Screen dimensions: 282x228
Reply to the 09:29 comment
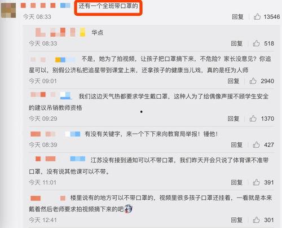(x=233, y=119)
